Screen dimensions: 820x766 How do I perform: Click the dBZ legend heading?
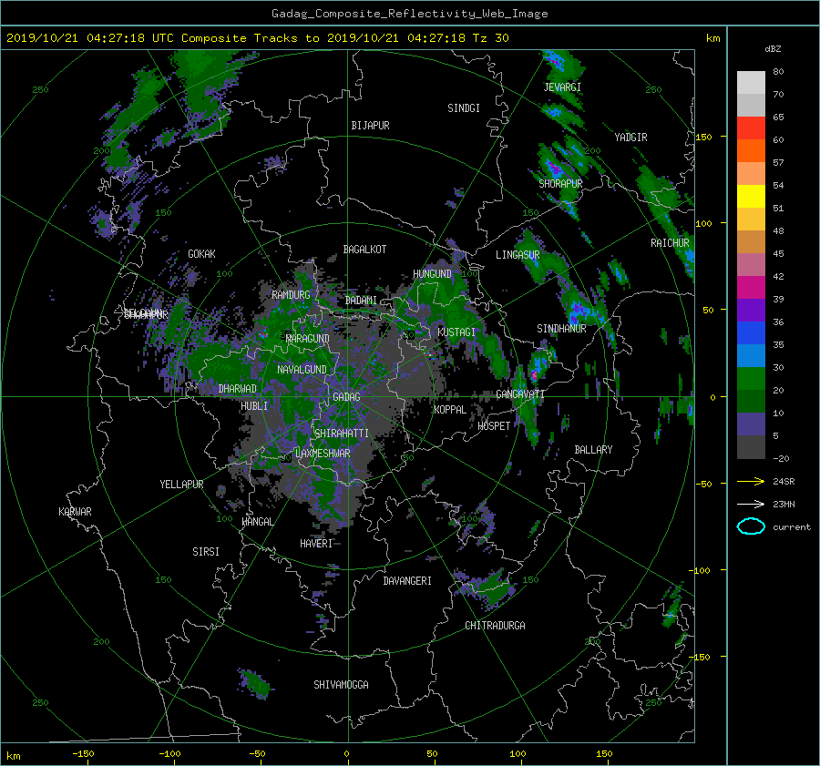tap(773, 48)
